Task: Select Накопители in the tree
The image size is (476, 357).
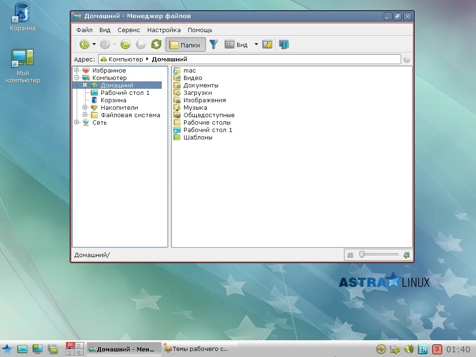Action: (x=119, y=108)
